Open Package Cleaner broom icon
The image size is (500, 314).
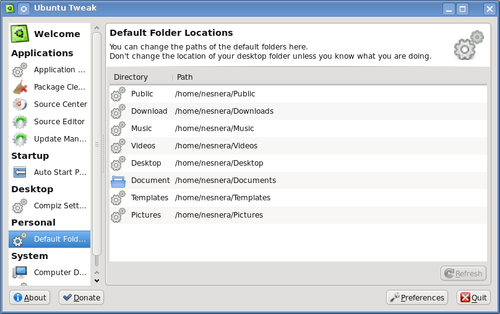pyautogui.click(x=20, y=87)
